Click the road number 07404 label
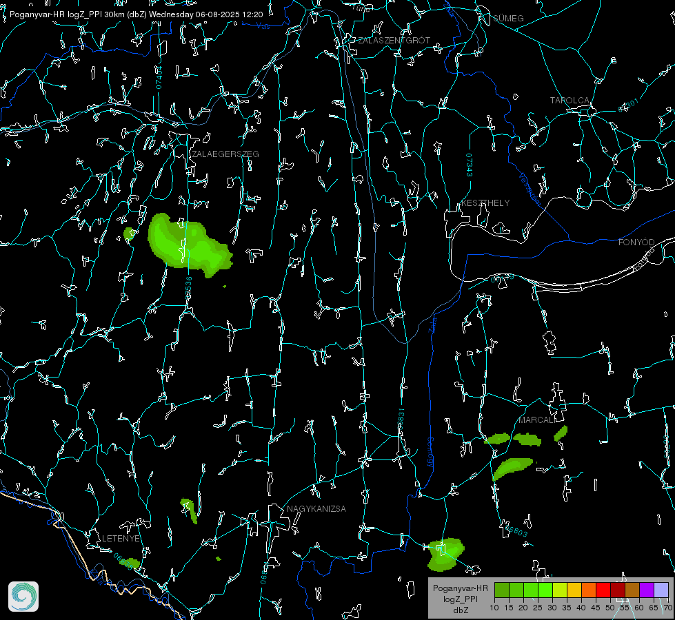 (x=159, y=77)
